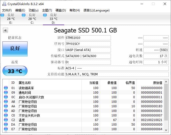The height and width of the screenshot is (135, 171).
Task: Click the blue status orb for drive E:
Action: tap(2, 15)
